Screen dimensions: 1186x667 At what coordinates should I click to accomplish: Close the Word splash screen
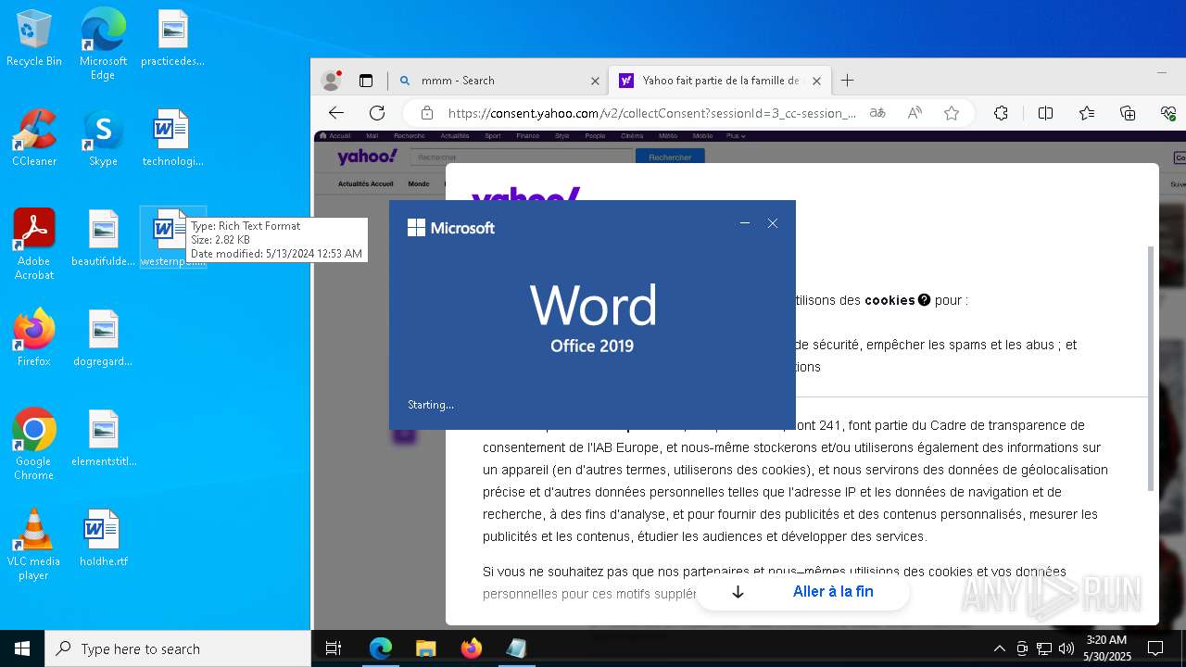pos(773,223)
